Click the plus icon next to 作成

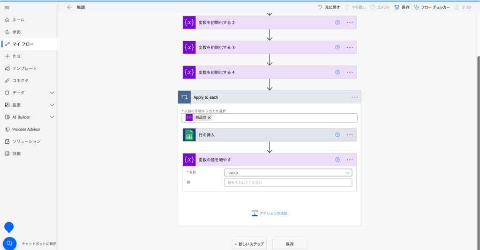7,56
